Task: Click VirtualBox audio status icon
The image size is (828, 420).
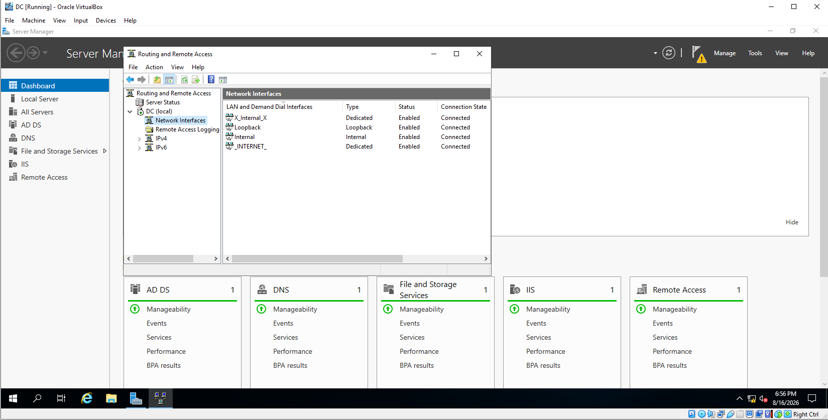Action: pos(711,414)
